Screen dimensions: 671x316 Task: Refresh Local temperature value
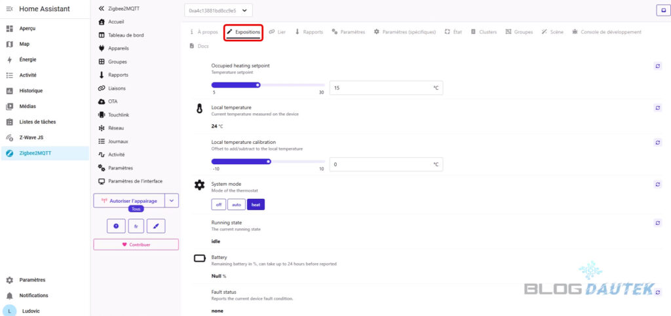click(658, 108)
